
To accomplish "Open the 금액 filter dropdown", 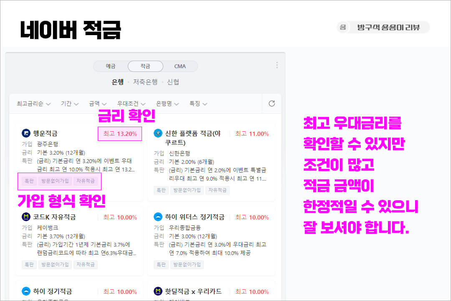I will click(x=98, y=104).
